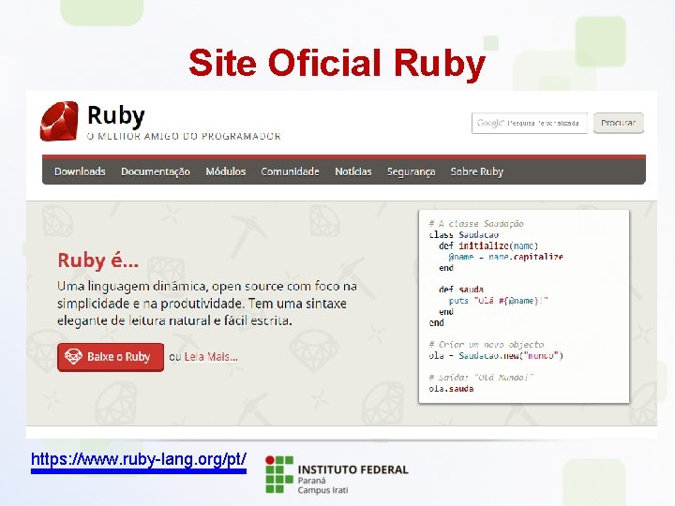Open the Downloads menu item
Screen dimensions: 675x506
tap(80, 171)
